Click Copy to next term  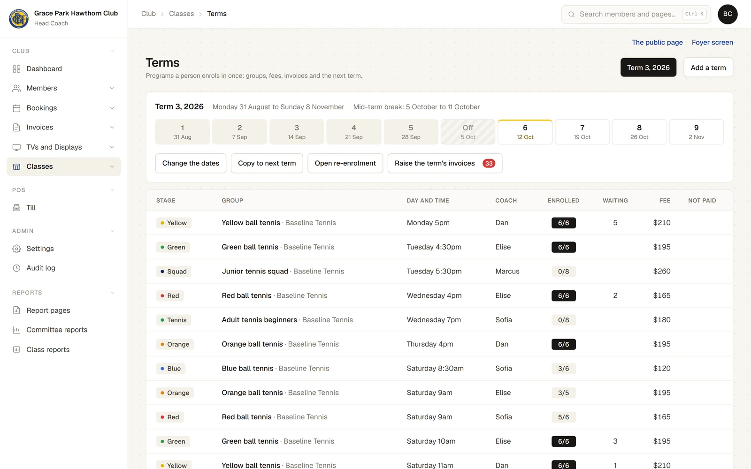click(267, 163)
